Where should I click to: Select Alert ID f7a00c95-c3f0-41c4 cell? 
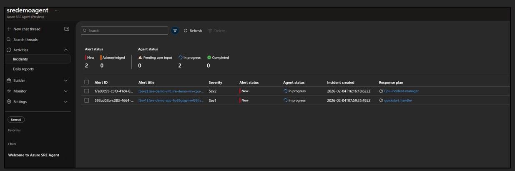pyautogui.click(x=114, y=91)
